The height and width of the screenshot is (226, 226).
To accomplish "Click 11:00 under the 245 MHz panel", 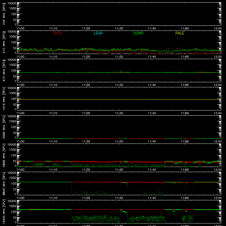I will tap(20, 29).
